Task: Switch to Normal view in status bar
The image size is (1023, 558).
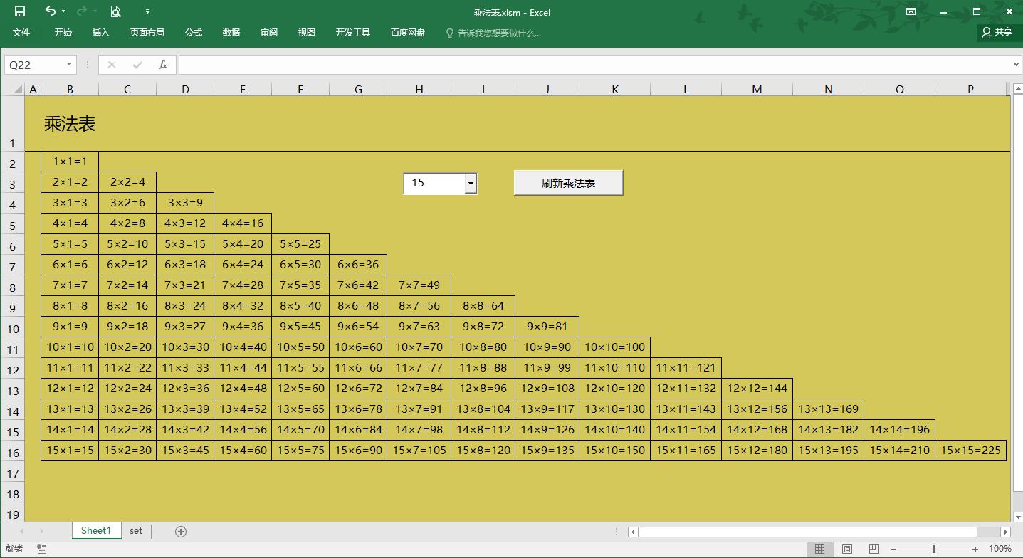Action: (x=819, y=549)
